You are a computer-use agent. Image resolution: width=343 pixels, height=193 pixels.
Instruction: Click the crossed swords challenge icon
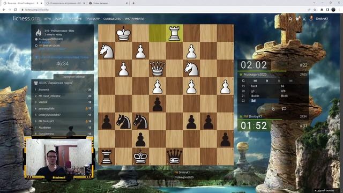pos(304,19)
